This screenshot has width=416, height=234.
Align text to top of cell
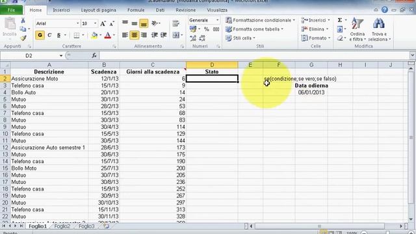click(125, 23)
